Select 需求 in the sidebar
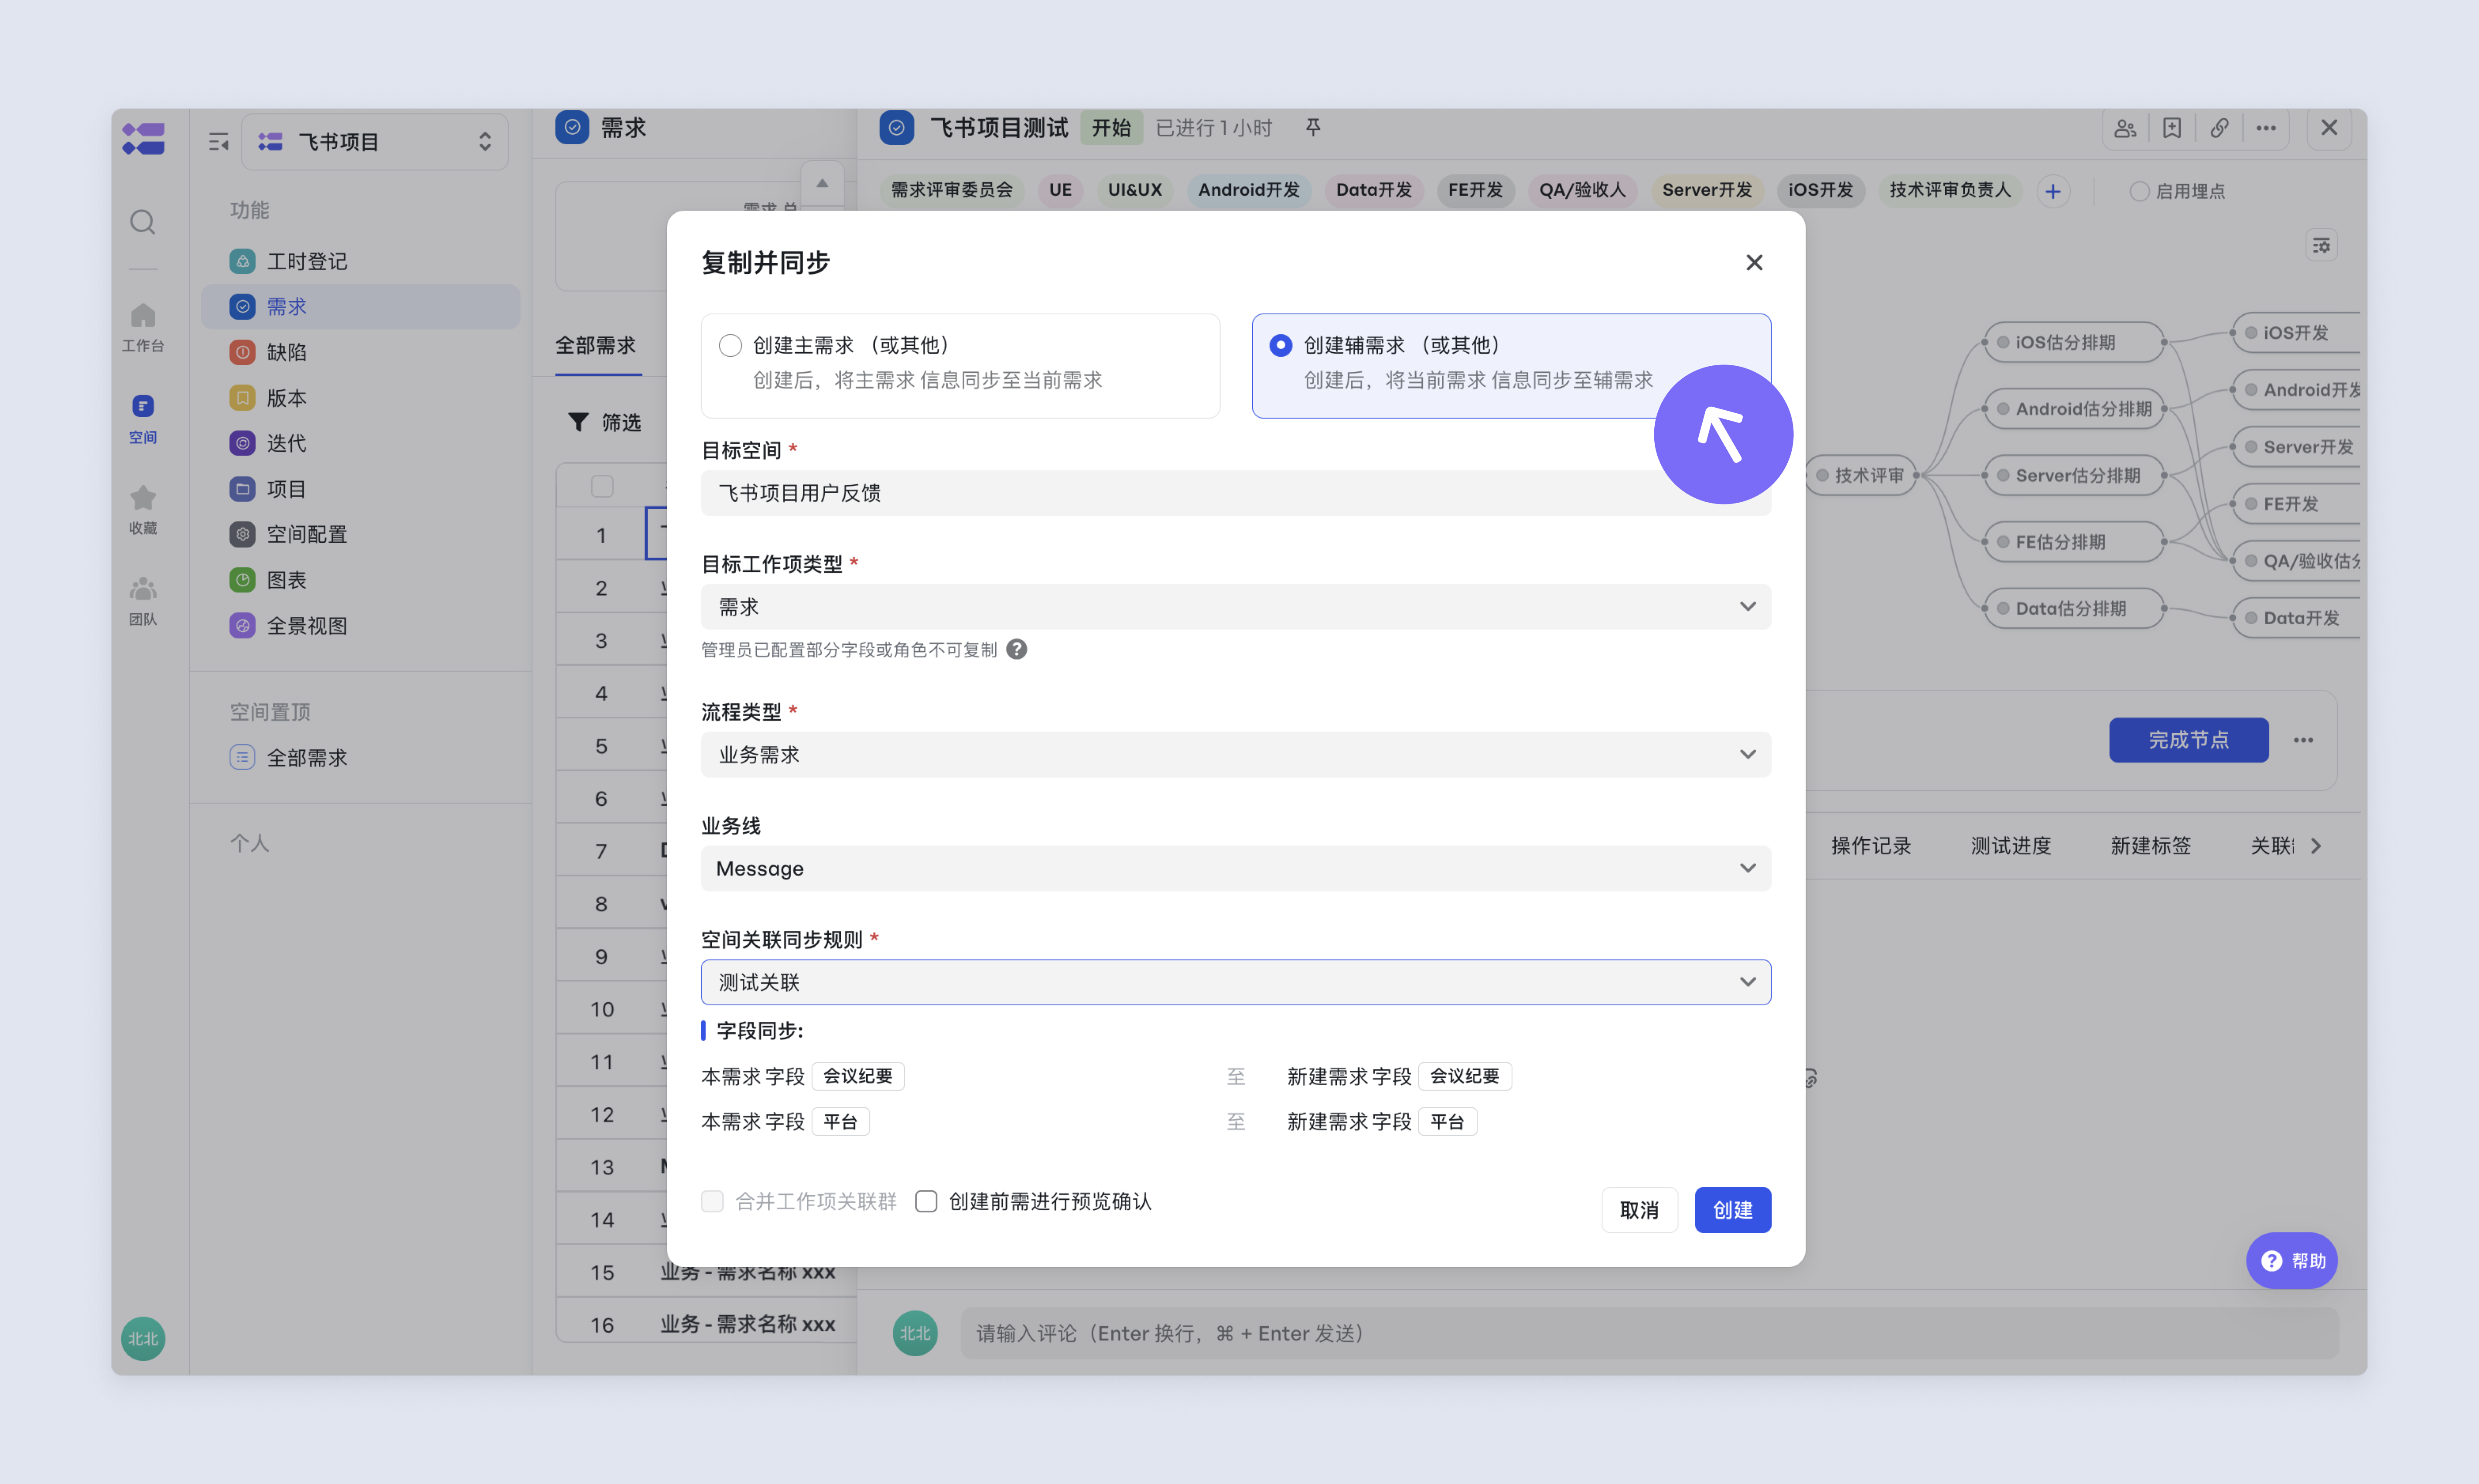2479x1484 pixels. point(360,307)
